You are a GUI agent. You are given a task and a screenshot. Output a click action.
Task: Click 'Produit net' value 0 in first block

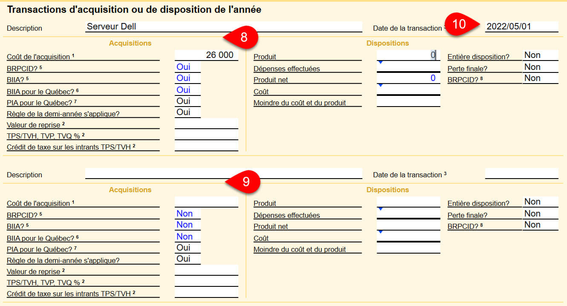408,78
